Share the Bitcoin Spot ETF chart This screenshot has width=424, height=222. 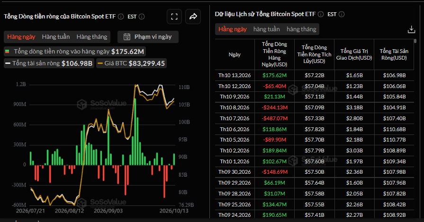(193, 17)
